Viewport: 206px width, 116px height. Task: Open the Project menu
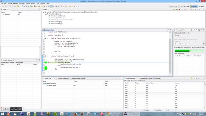(33, 4)
